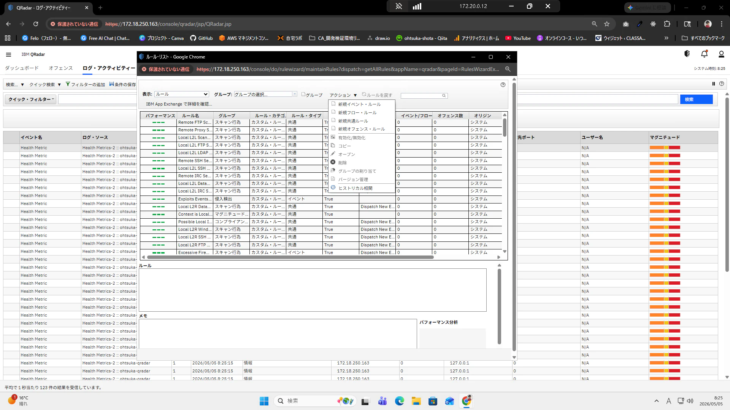This screenshot has width=730, height=410.
Task: Open the すべてのブックマーク folder
Action: click(703, 38)
